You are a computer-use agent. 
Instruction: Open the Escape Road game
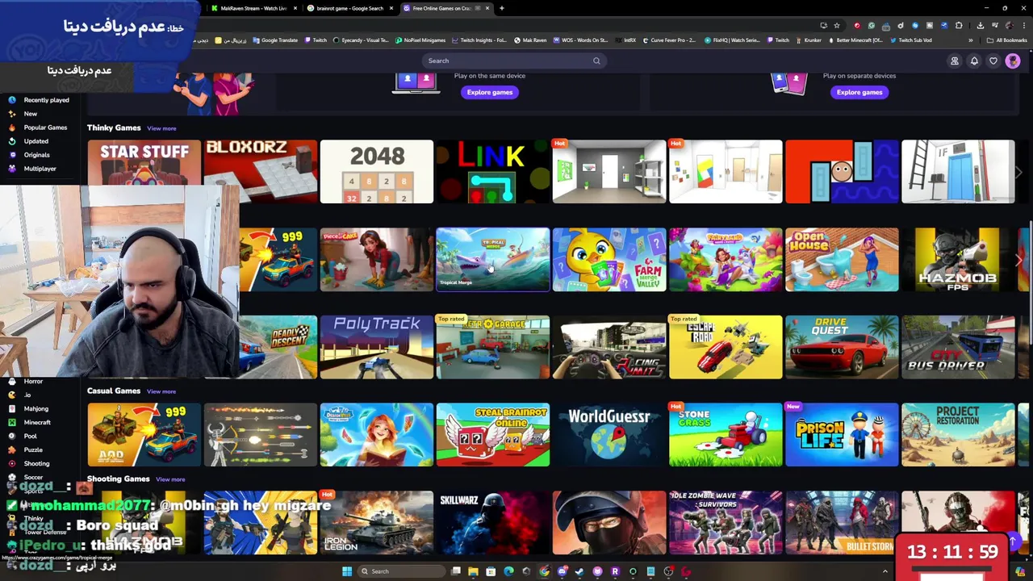point(726,347)
